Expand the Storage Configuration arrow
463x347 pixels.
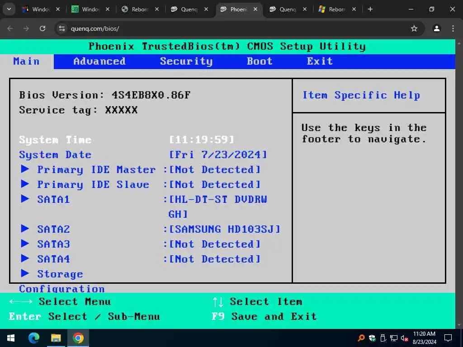coord(25,273)
